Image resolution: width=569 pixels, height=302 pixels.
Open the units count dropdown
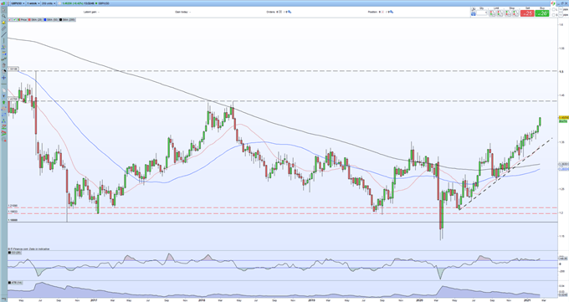[49, 3]
